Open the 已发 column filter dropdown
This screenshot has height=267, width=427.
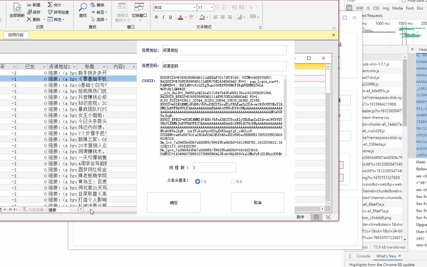(44, 67)
